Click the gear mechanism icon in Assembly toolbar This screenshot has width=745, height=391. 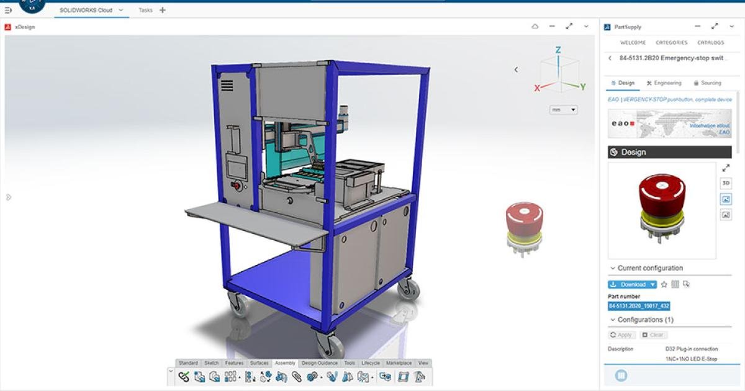[312, 376]
